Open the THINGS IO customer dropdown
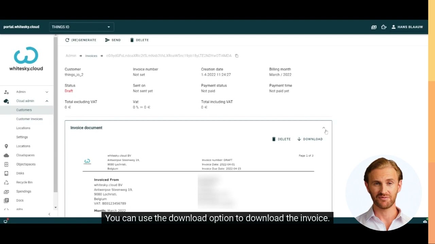435x244 pixels. click(81, 27)
